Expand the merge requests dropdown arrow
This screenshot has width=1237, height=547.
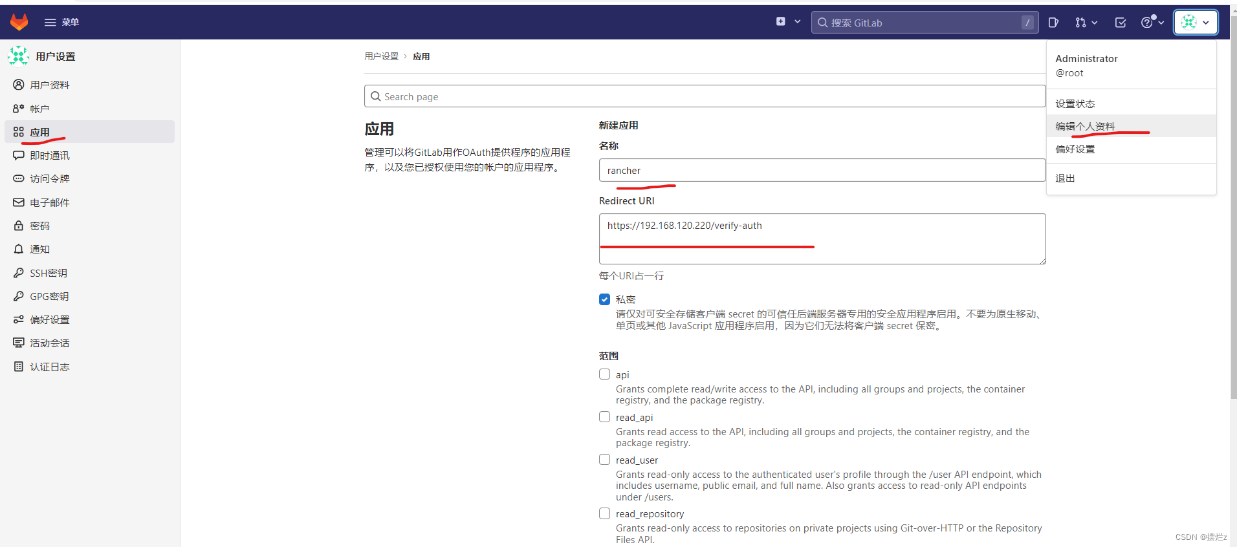[x=1095, y=23]
